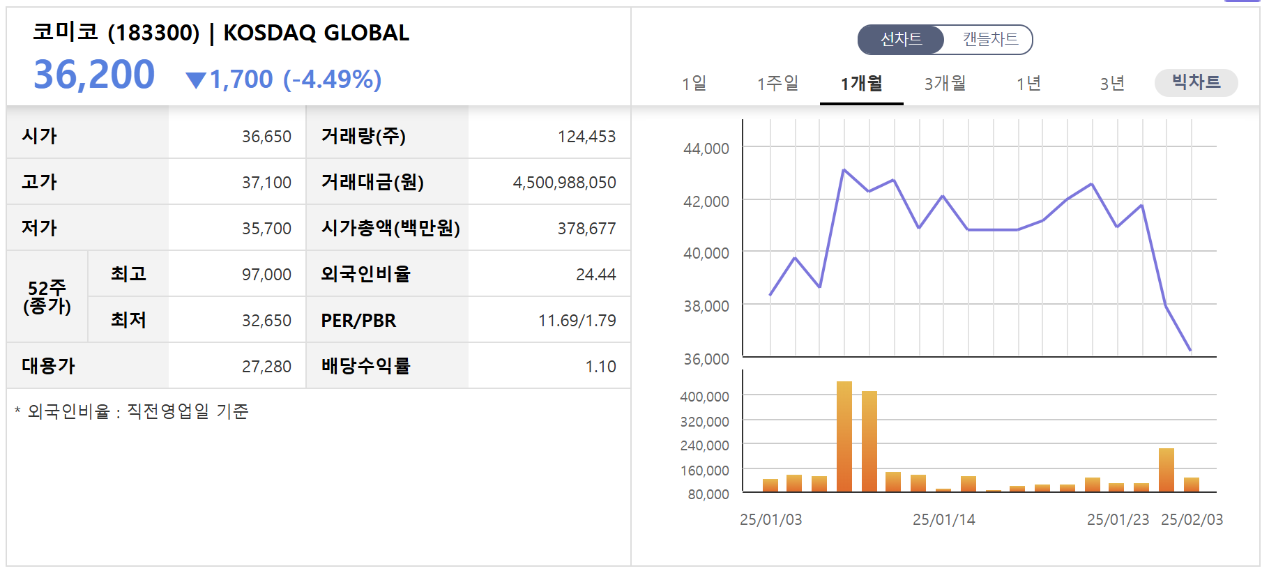
Task: Click the 25/01/14 date axis label
Action: click(x=944, y=520)
